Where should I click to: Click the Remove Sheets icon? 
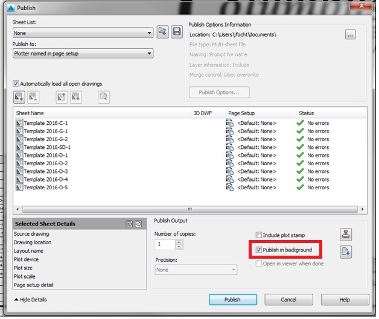pyautogui.click(x=33, y=97)
